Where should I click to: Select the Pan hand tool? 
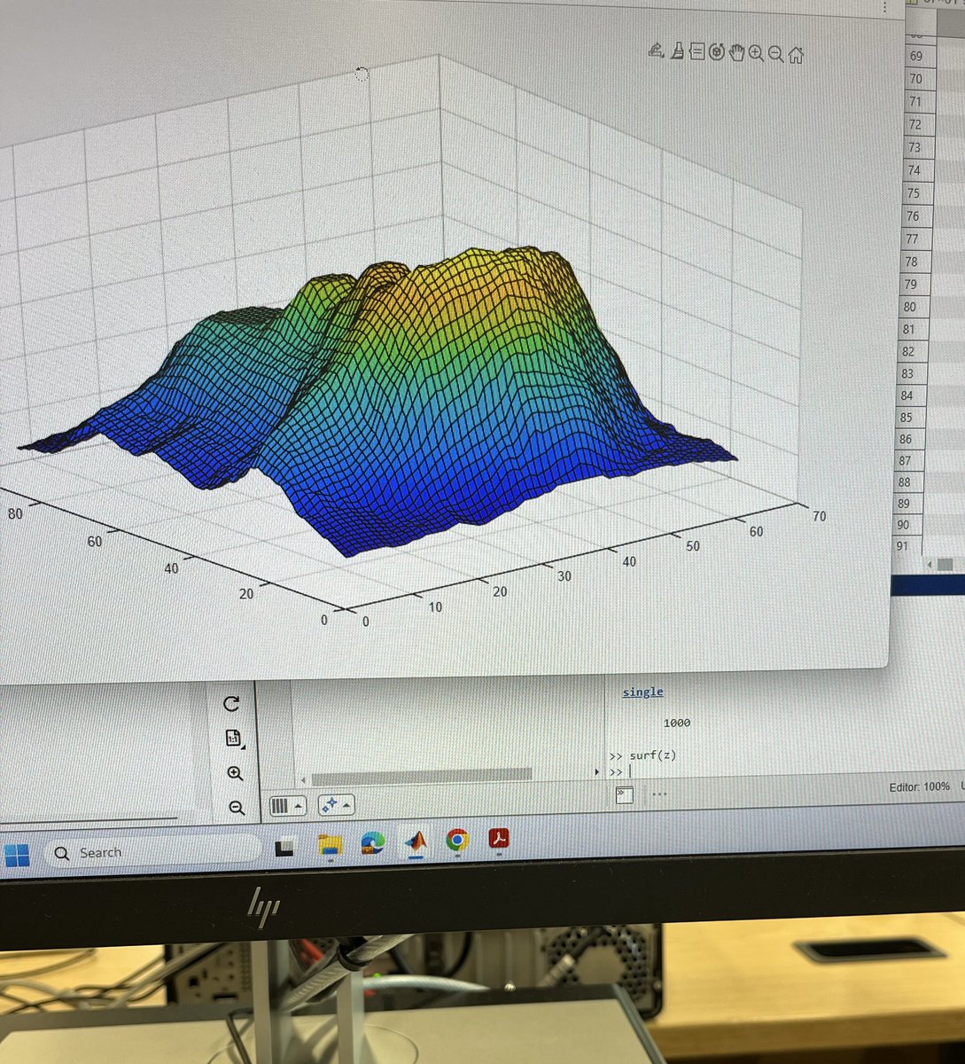coord(736,52)
